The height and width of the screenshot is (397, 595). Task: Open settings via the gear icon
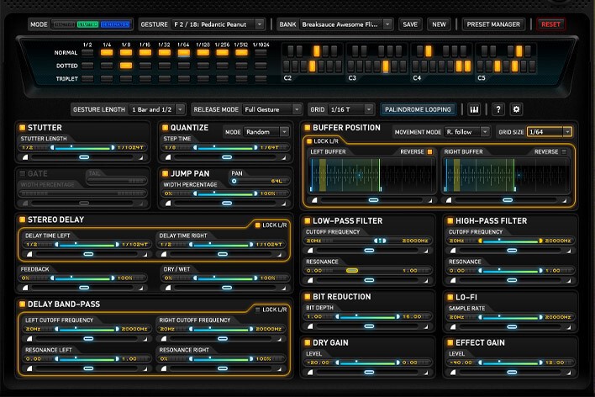pos(517,109)
